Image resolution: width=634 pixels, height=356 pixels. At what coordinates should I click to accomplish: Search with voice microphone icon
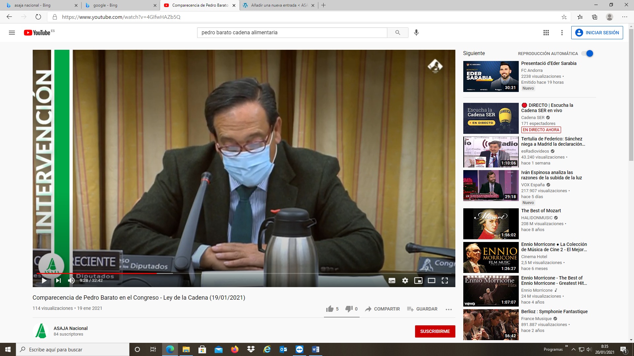(416, 33)
